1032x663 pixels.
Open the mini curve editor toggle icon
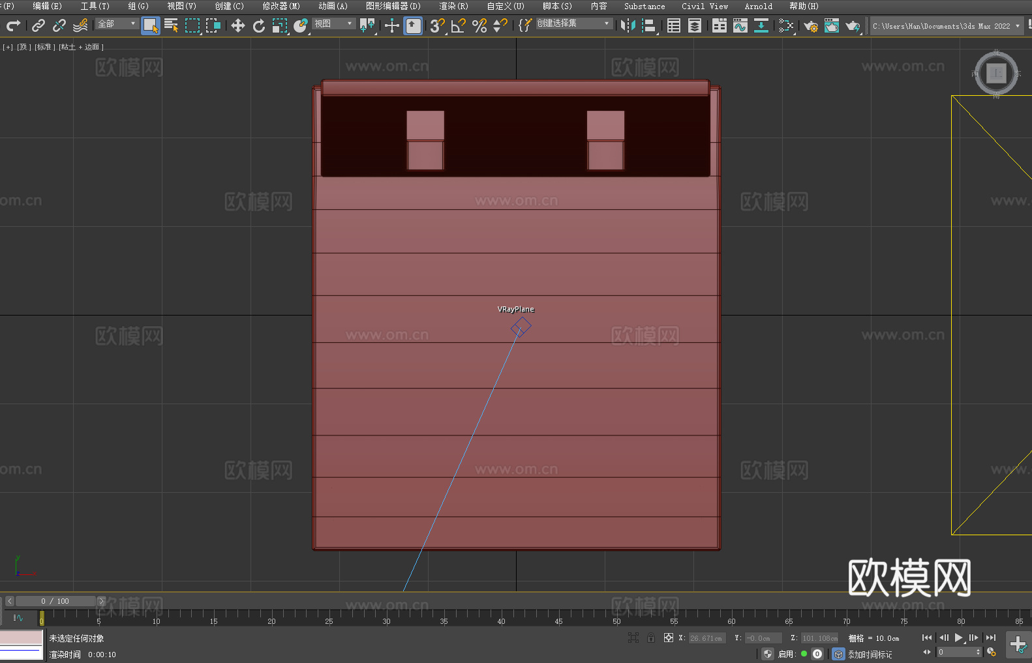pyautogui.click(x=18, y=617)
